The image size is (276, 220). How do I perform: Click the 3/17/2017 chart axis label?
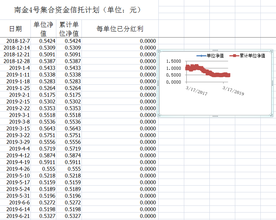pyautogui.click(x=197, y=91)
